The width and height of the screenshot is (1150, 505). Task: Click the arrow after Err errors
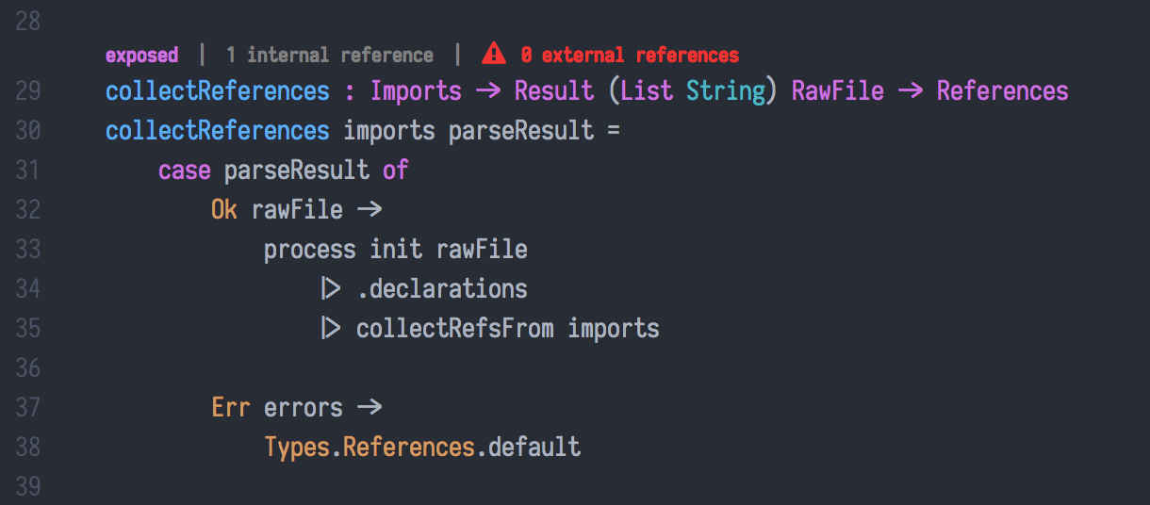370,407
